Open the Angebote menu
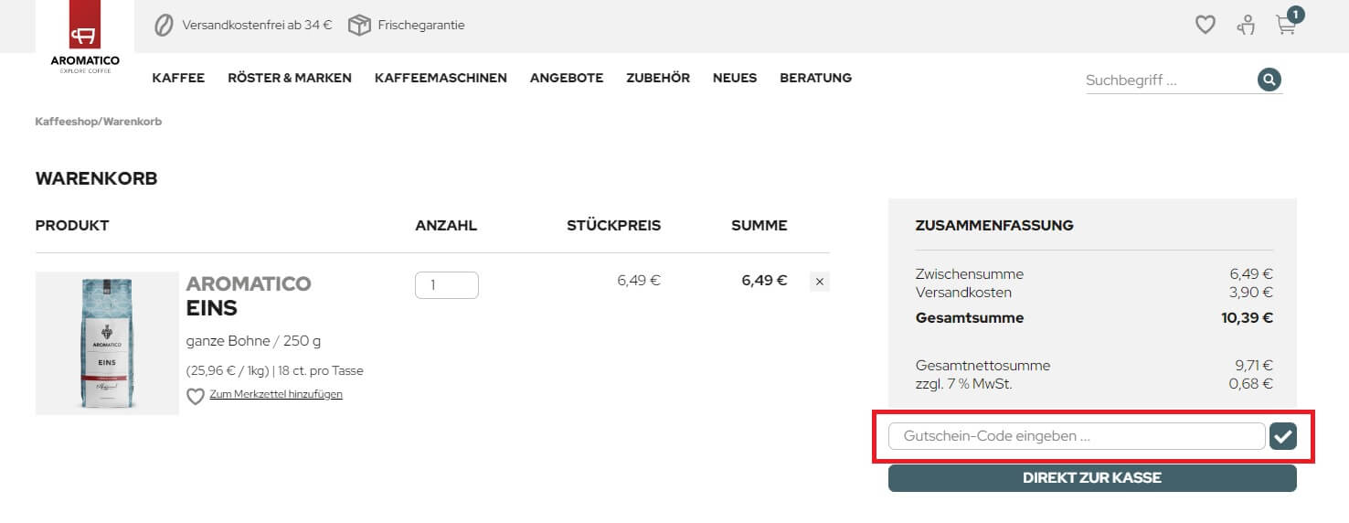The height and width of the screenshot is (523, 1349). (567, 78)
